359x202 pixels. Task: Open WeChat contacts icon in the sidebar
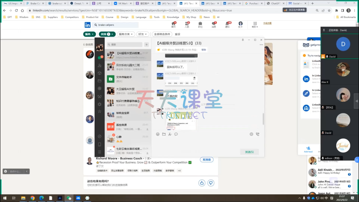click(x=100, y=65)
